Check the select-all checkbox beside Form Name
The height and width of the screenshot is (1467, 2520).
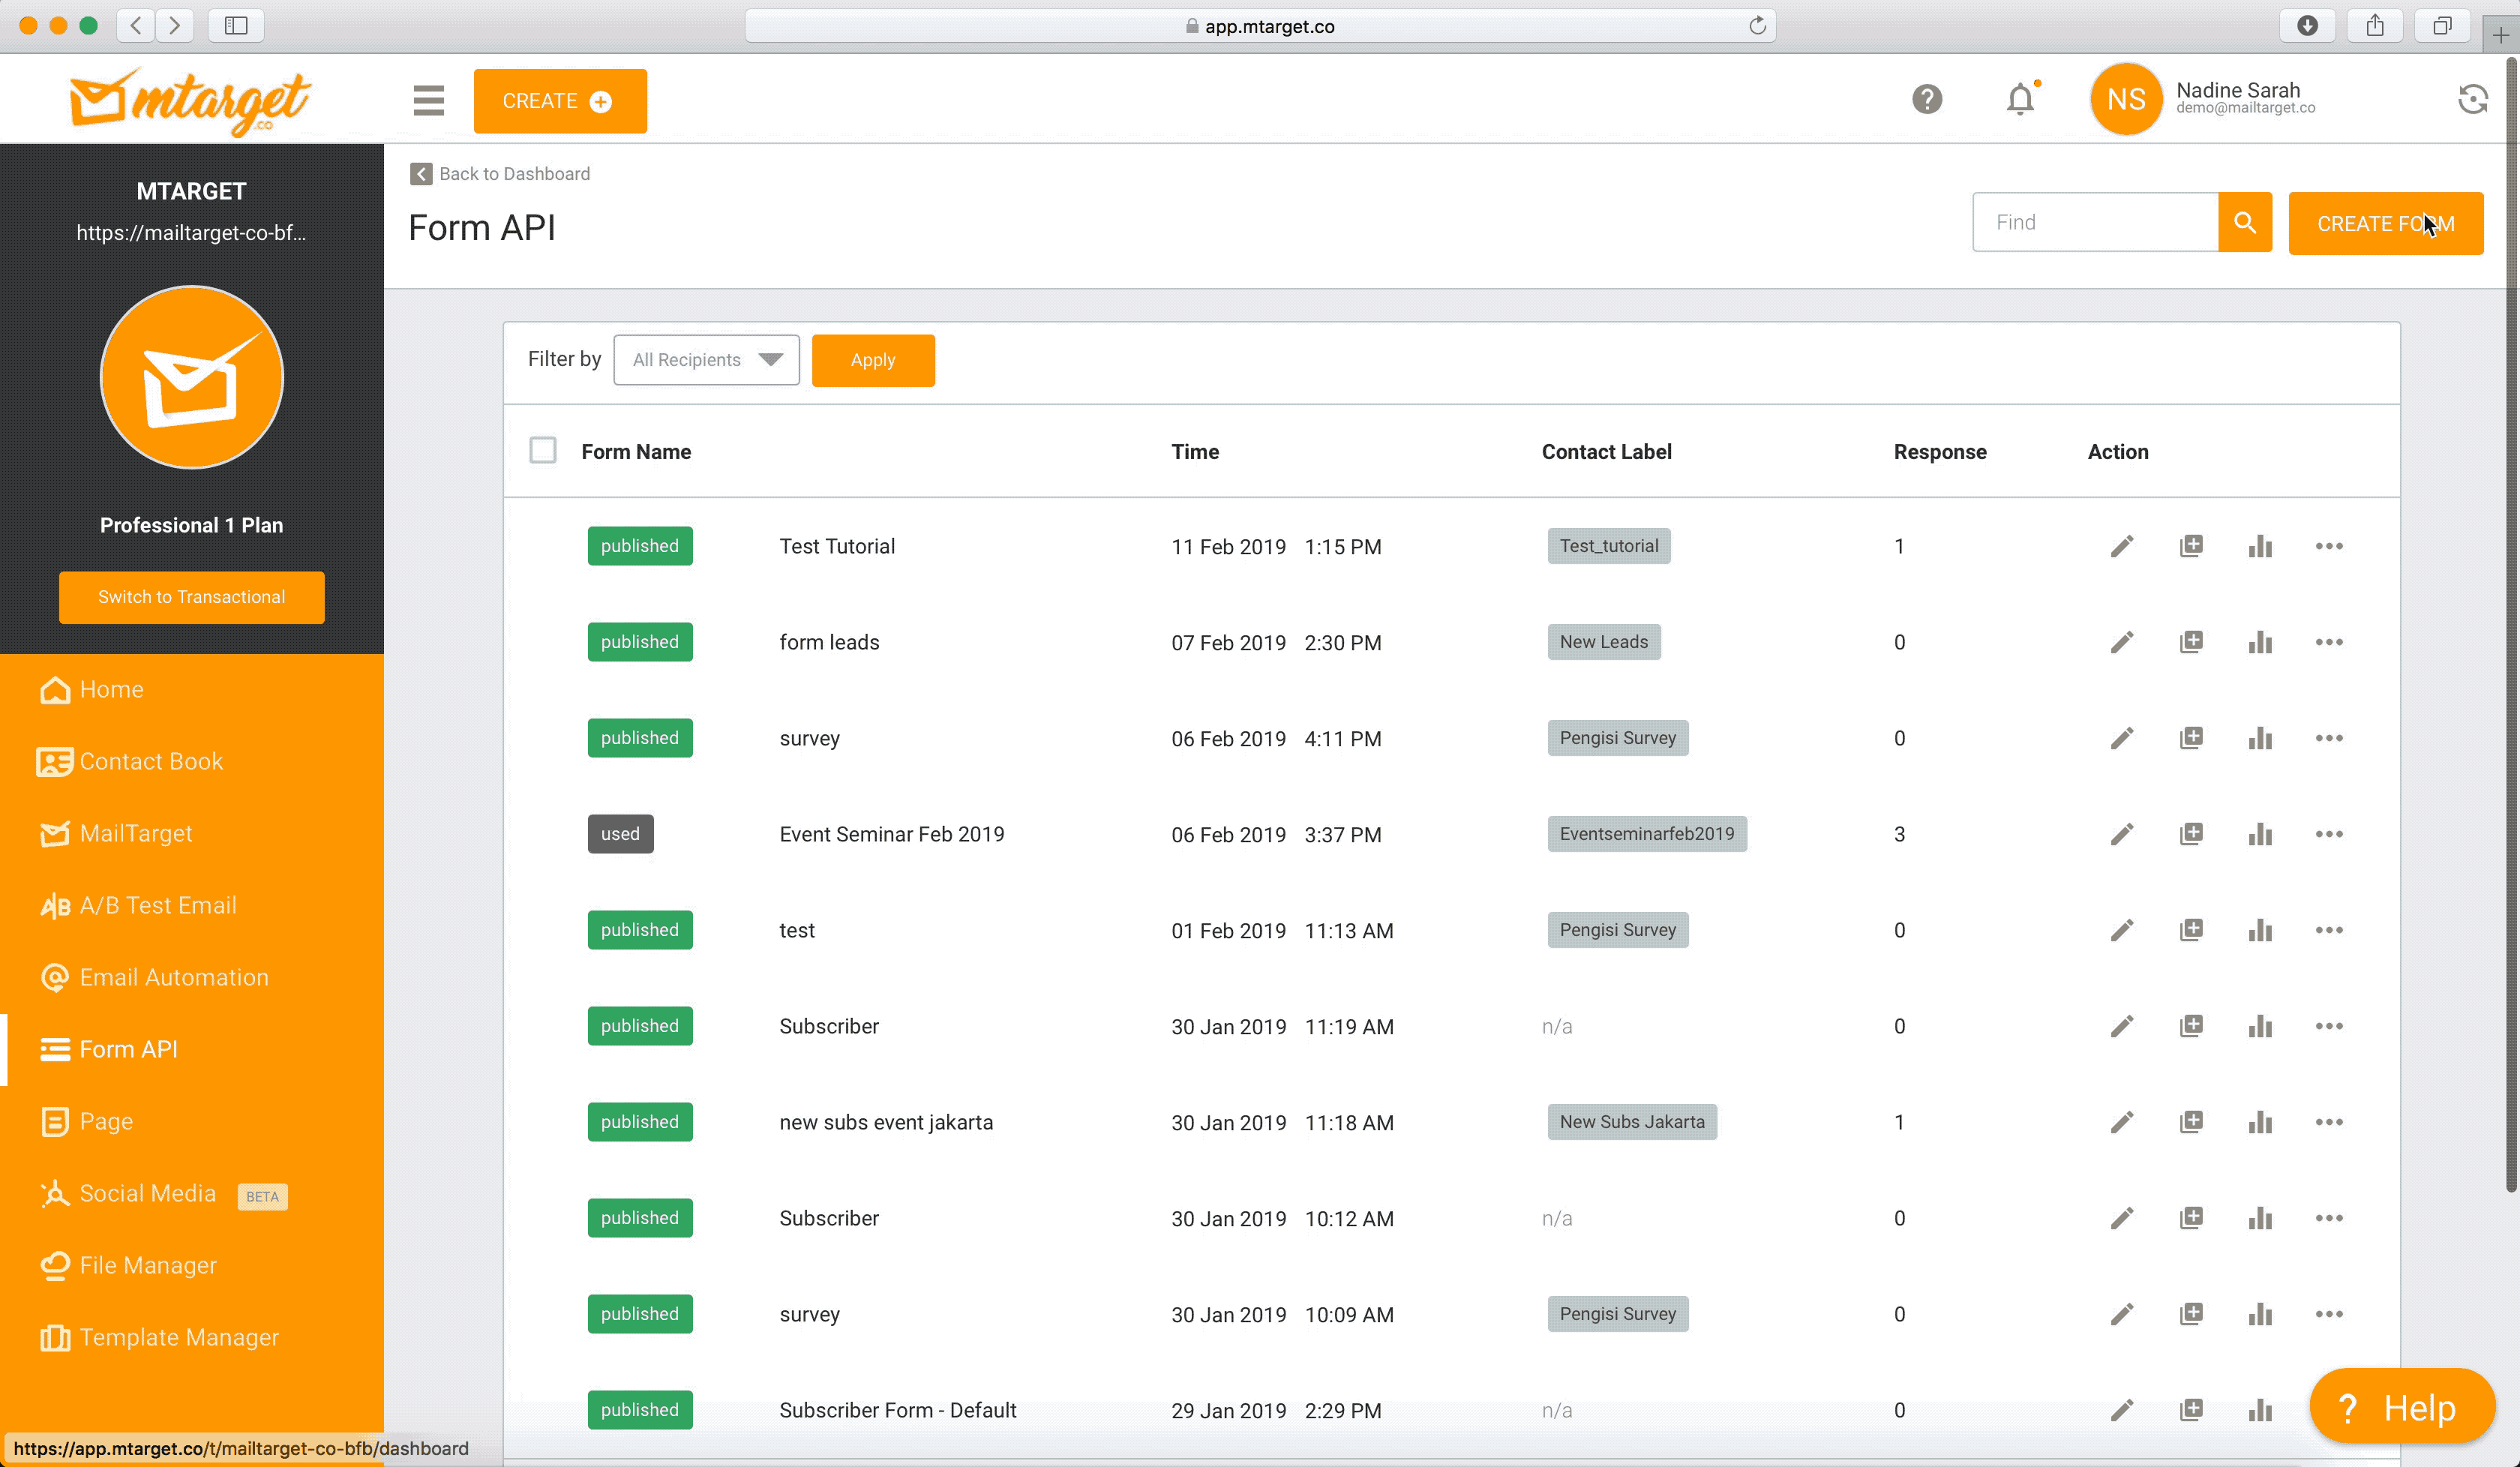click(x=543, y=451)
